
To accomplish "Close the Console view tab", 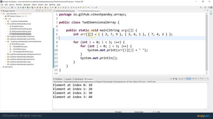I will click(94, 79).
